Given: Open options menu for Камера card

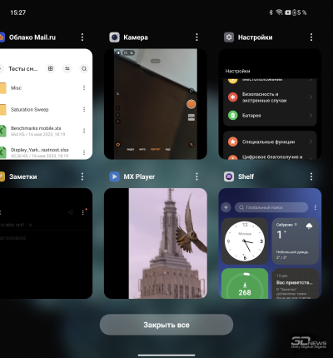Looking at the screenshot, I should click(196, 37).
